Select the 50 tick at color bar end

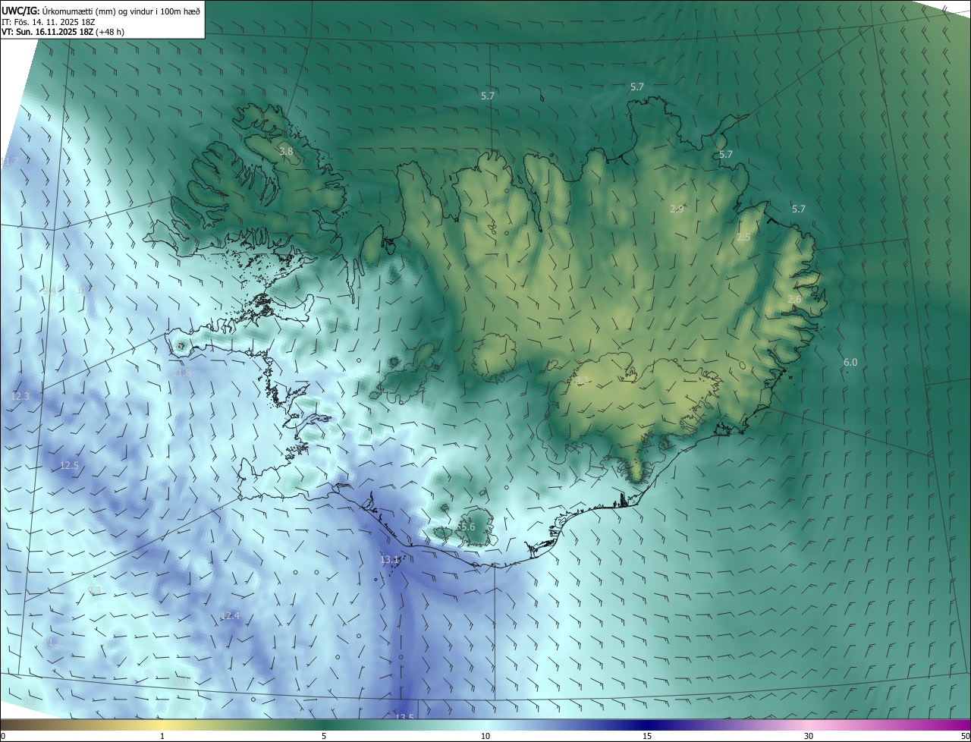pyautogui.click(x=965, y=736)
